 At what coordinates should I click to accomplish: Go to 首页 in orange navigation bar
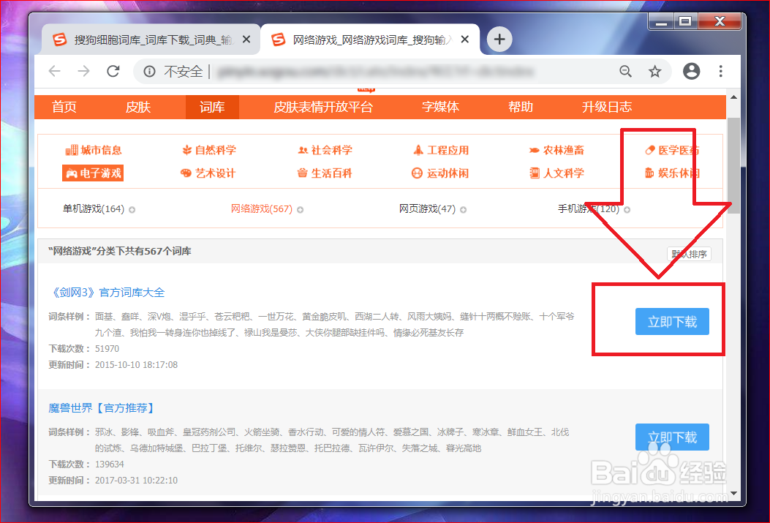coord(64,107)
